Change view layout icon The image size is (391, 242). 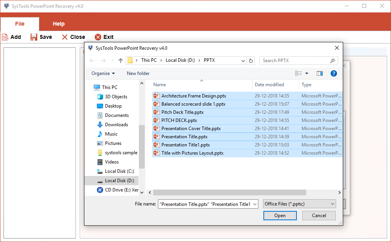click(x=298, y=73)
